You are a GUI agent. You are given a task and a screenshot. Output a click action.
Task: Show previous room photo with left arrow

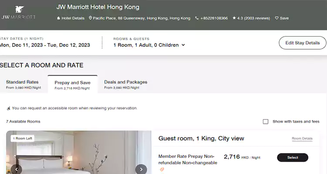[x=17, y=169]
